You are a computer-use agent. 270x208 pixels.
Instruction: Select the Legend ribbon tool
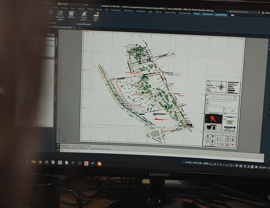pos(71,15)
